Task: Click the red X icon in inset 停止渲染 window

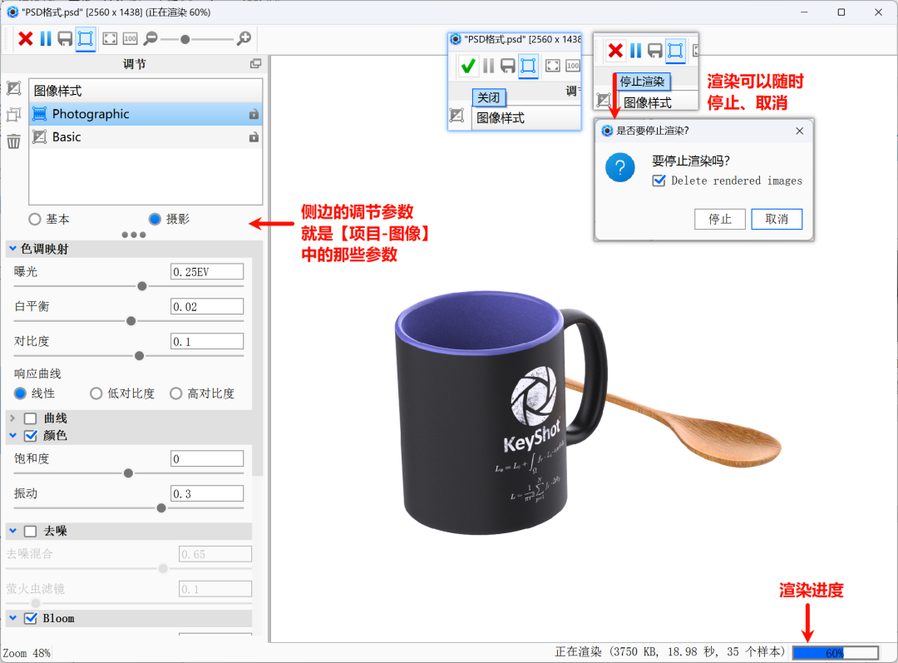Action: coord(615,51)
